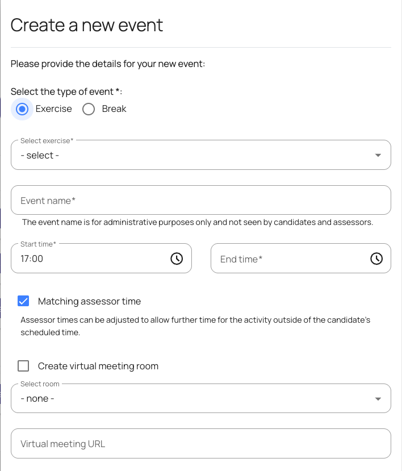Focus the Virtual meeting URL field
This screenshot has height=471, width=402.
coord(201,443)
